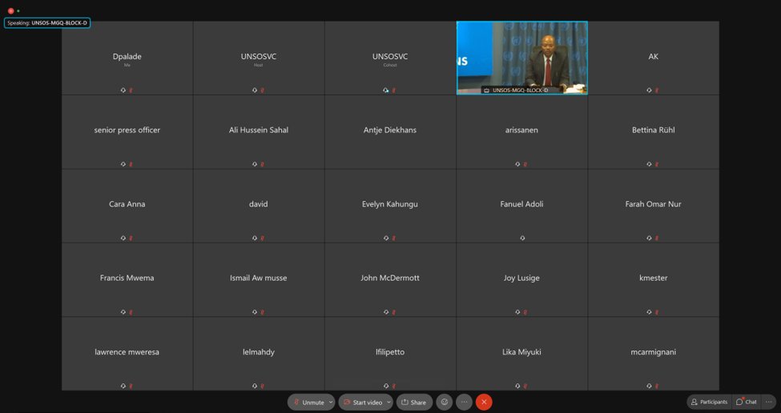781x413 pixels.
Task: Select the Farah Omar Nur name
Action: (653, 204)
